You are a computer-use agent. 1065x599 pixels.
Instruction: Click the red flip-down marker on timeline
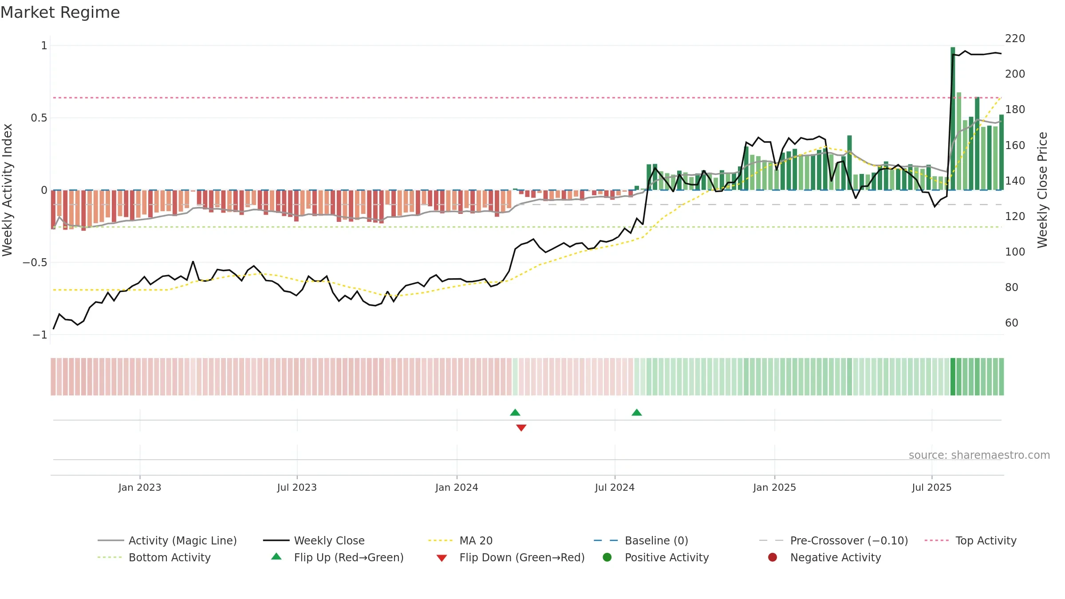click(521, 428)
